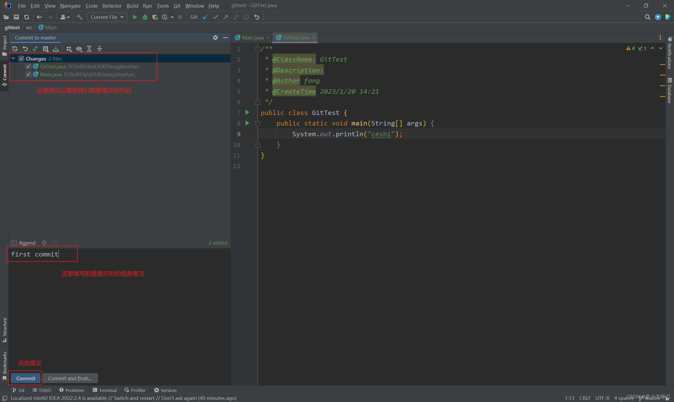Uncheck the Main.java file checkbox

[28, 74]
